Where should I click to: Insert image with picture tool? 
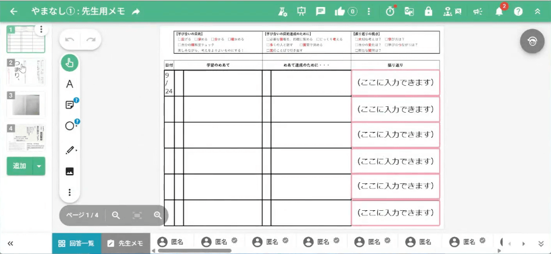[x=69, y=171]
